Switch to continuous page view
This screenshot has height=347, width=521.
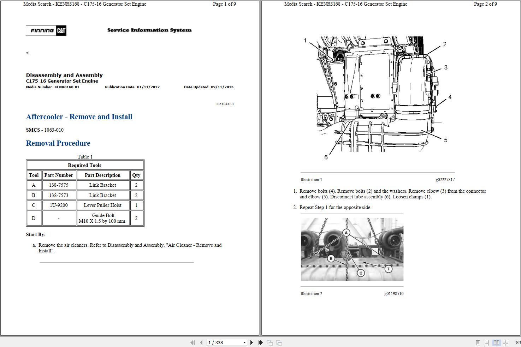(x=487, y=342)
